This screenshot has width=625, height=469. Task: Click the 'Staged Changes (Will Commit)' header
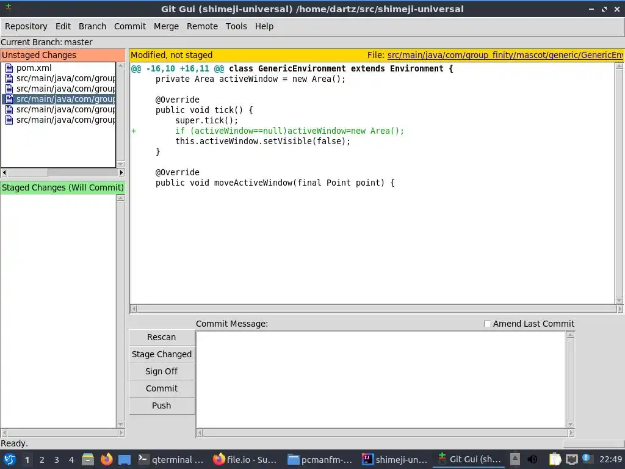pyautogui.click(x=63, y=188)
